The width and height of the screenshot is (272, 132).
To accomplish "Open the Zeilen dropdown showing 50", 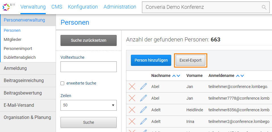I will [89, 105].
